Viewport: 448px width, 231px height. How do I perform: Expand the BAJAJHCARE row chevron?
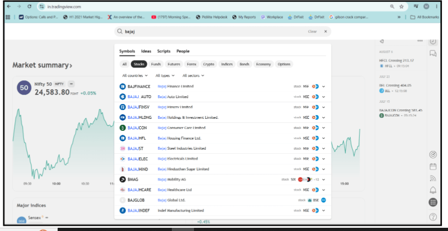point(323,190)
